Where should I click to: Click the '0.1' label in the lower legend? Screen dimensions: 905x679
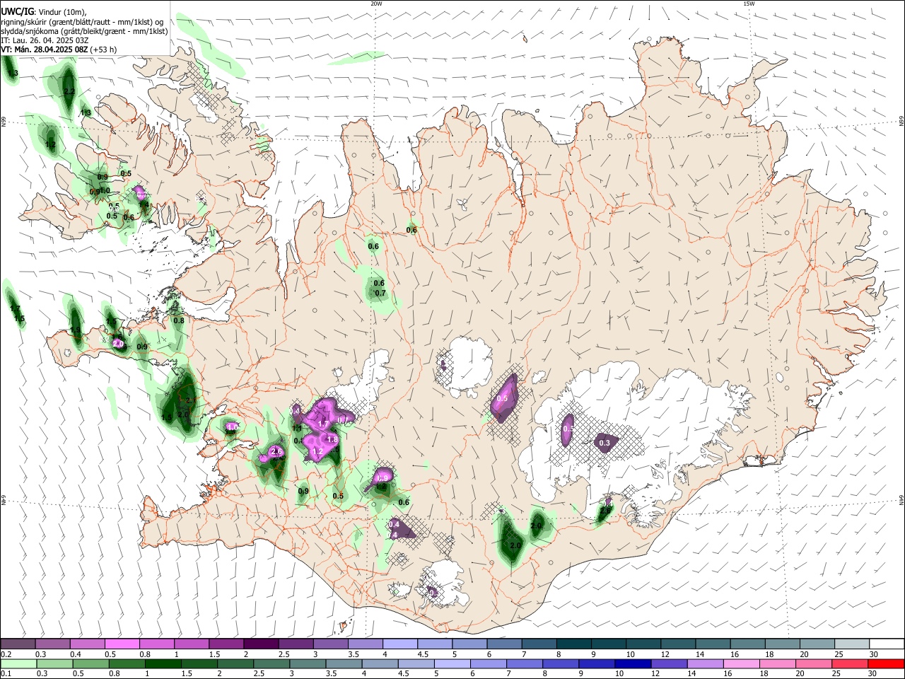point(6,674)
